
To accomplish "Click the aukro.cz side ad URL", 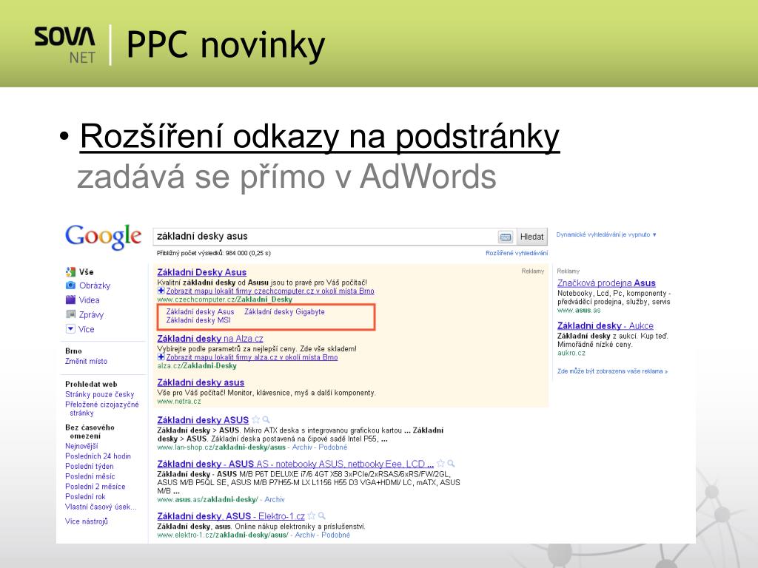I will [x=571, y=353].
